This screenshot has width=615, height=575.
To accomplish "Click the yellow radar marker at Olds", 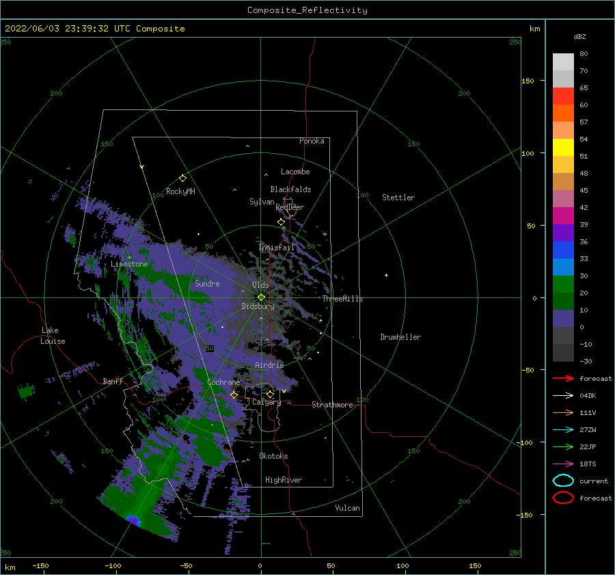I will 261,297.
